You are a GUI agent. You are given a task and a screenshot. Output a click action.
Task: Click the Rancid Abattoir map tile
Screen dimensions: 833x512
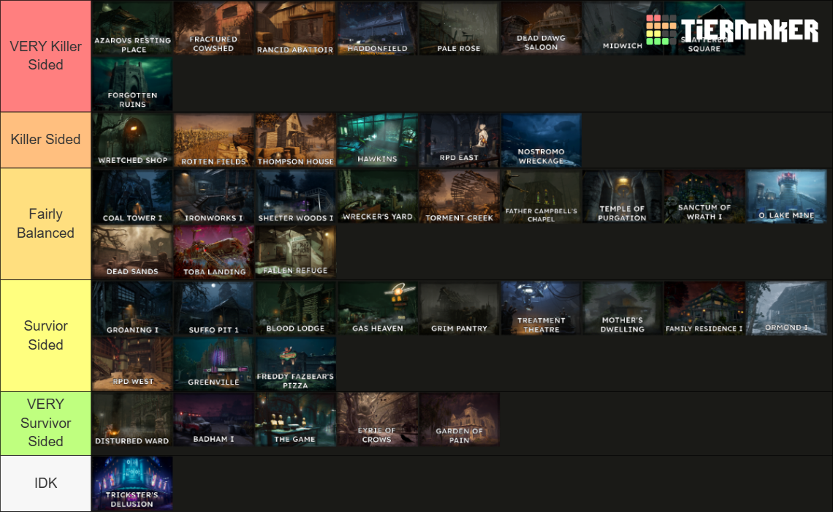pyautogui.click(x=295, y=28)
